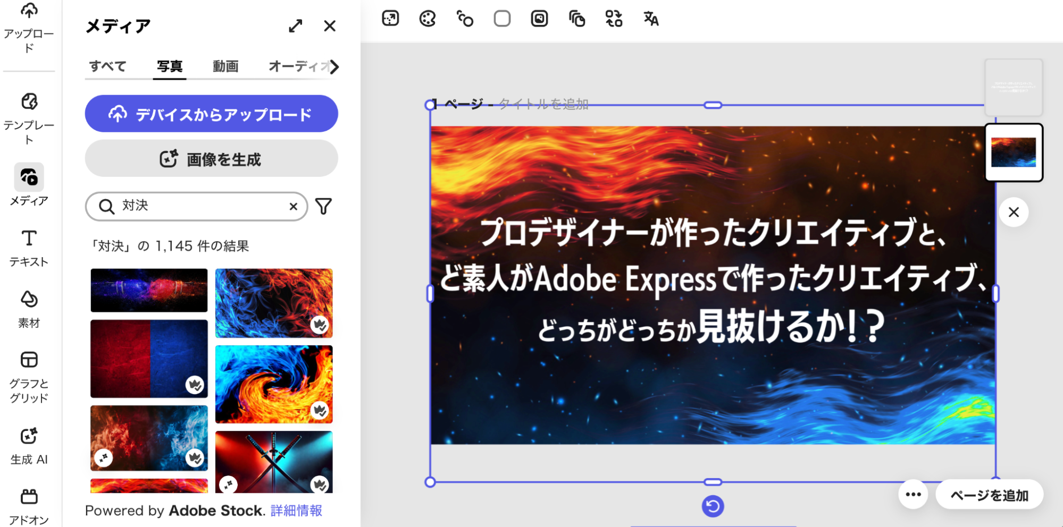
Task: Click the duplicate icon in the toolbar
Action: 576,19
